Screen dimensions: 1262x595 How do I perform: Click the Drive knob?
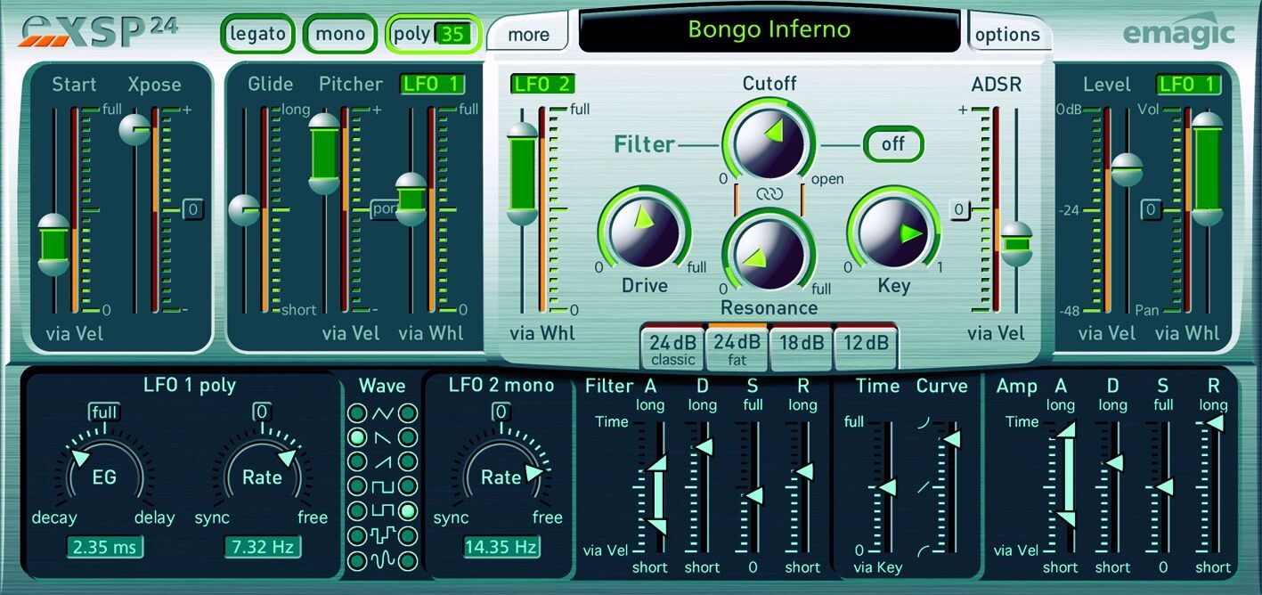tap(644, 227)
